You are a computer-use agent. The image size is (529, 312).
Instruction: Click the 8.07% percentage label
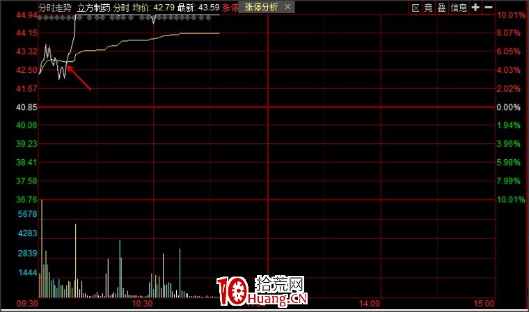click(508, 33)
